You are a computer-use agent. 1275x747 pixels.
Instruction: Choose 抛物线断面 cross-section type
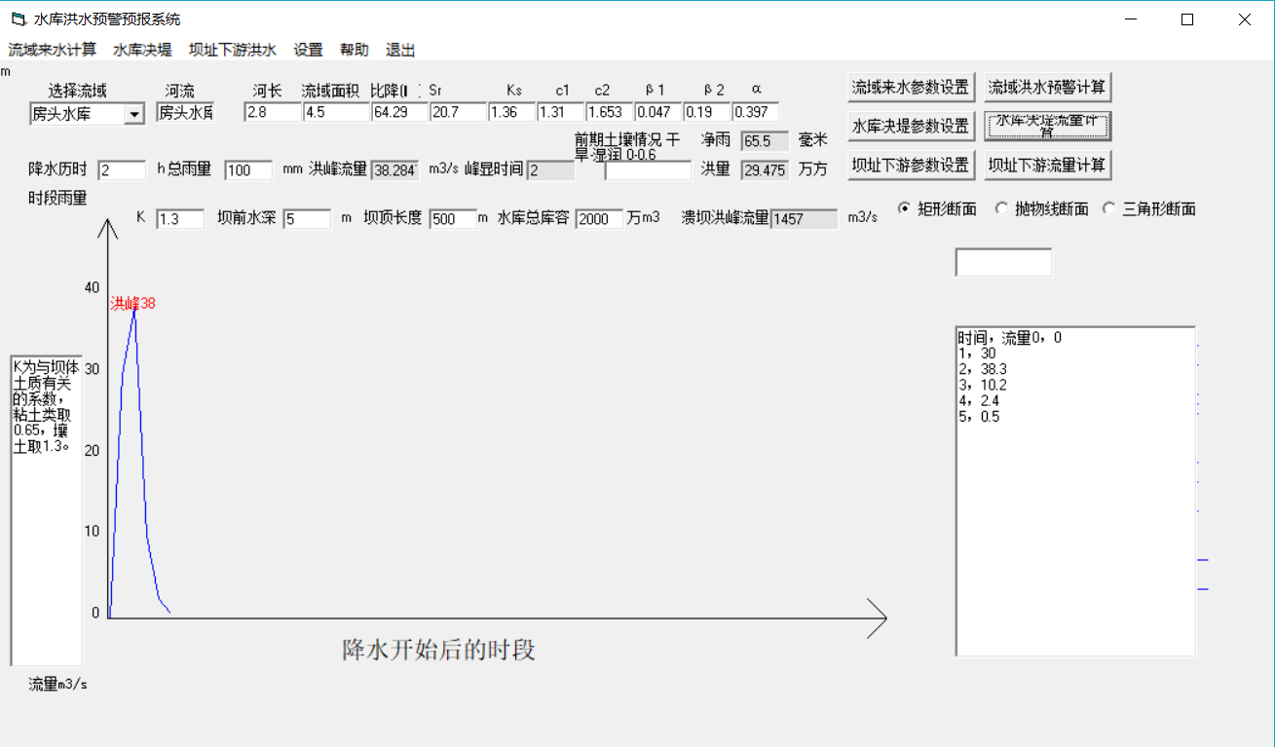tap(1000, 208)
